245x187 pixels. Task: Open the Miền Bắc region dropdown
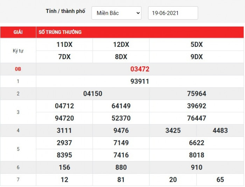point(117,13)
